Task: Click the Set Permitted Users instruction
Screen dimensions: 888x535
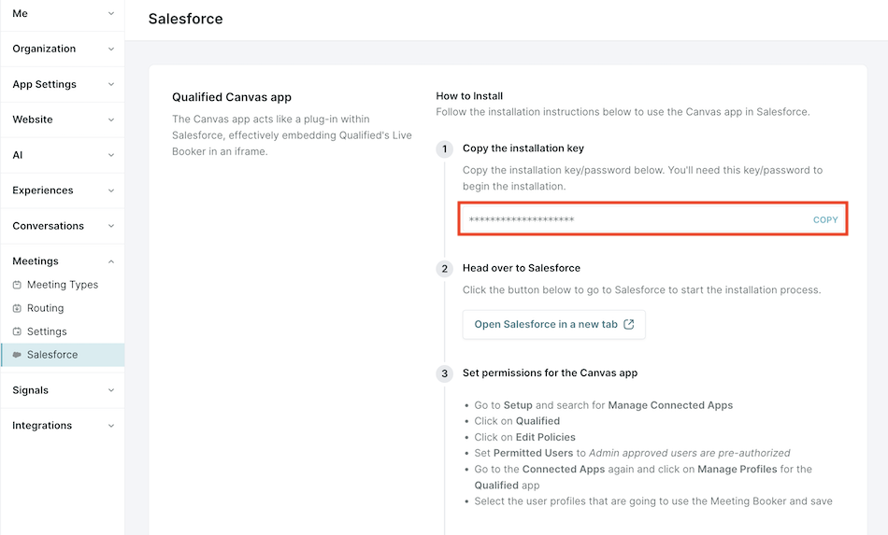Action: click(632, 453)
